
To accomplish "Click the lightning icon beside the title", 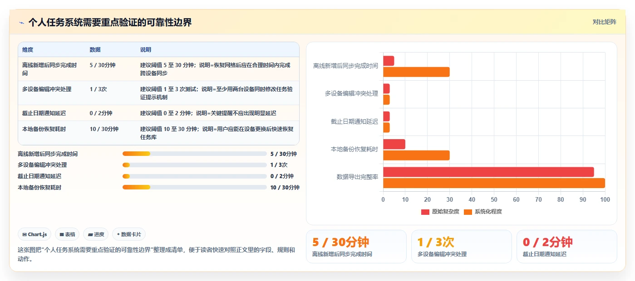I will pos(21,22).
